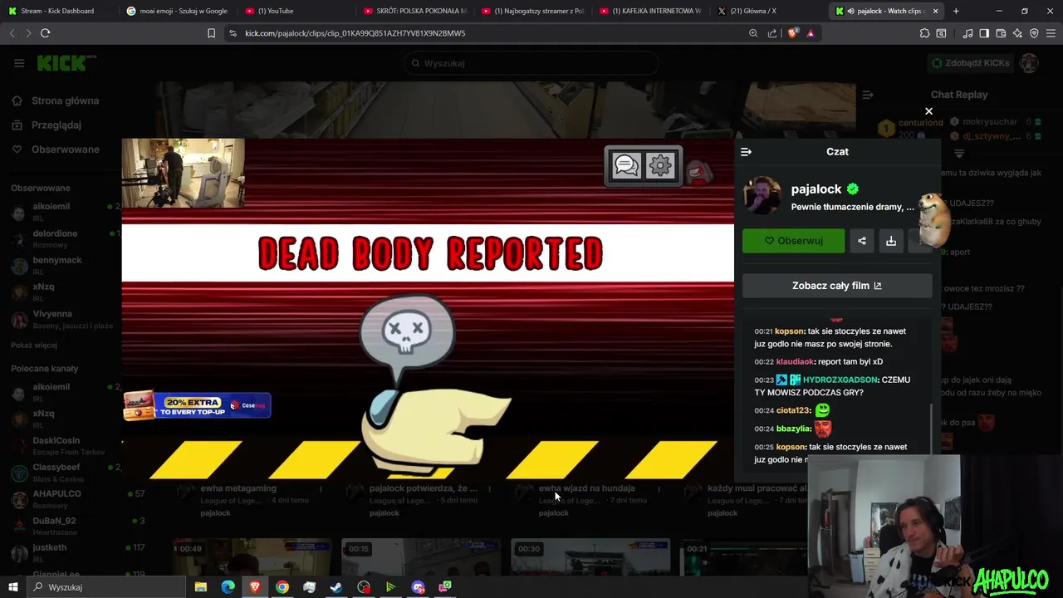This screenshot has width=1063, height=598.
Task: Click the Among Us settings gear icon
Action: click(660, 166)
